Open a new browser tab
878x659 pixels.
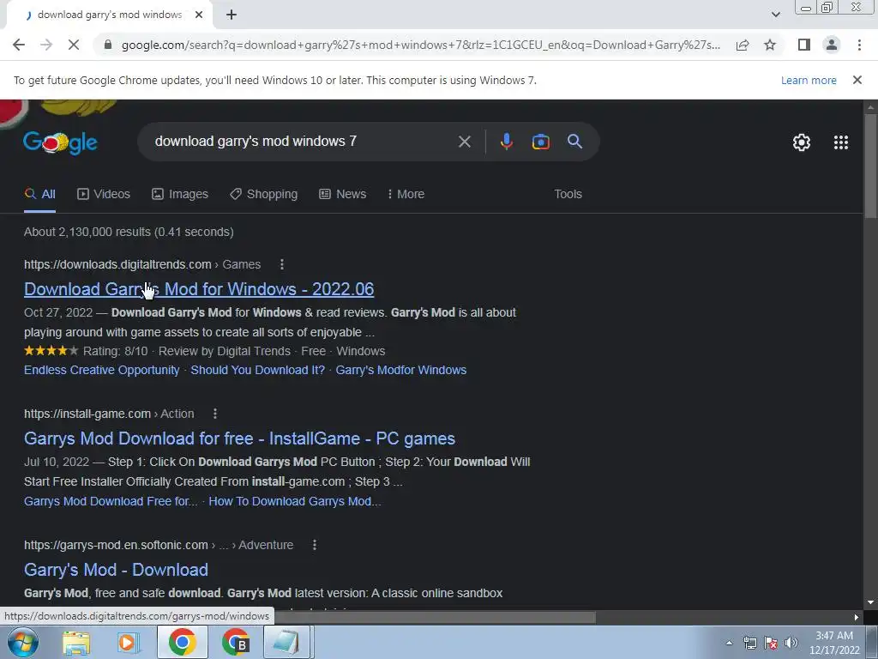tap(232, 15)
